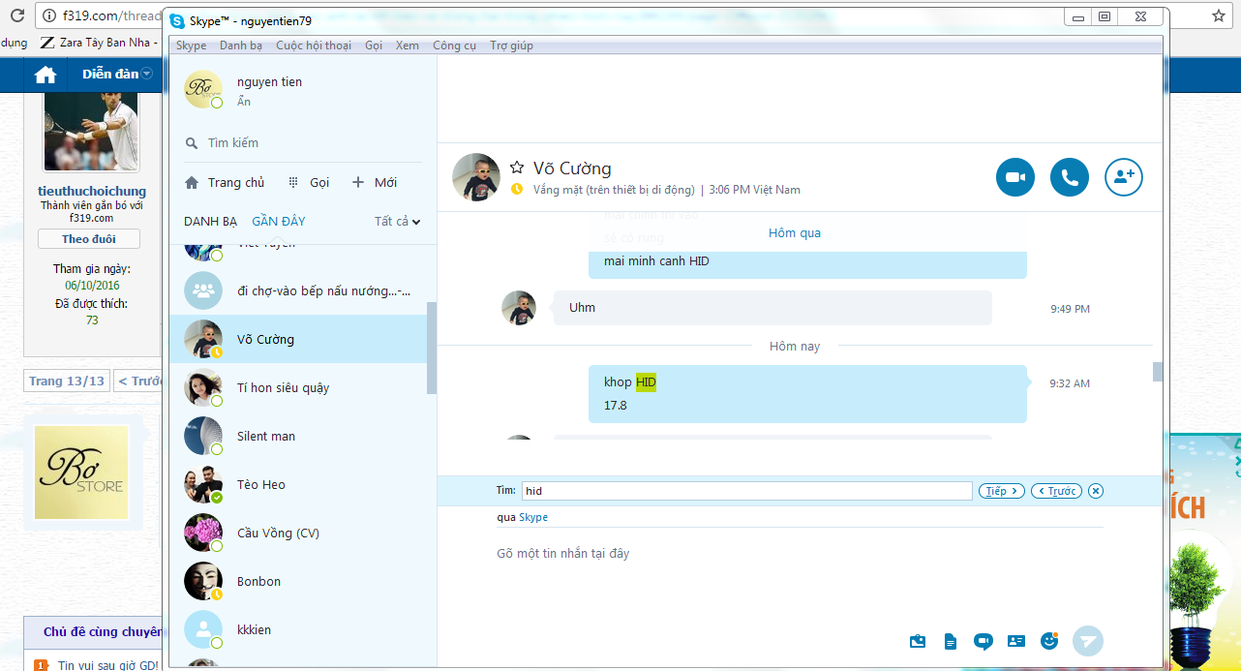Viewport: 1241px width, 671px height.
Task: Send a photo using the image icon
Action: coord(918,641)
